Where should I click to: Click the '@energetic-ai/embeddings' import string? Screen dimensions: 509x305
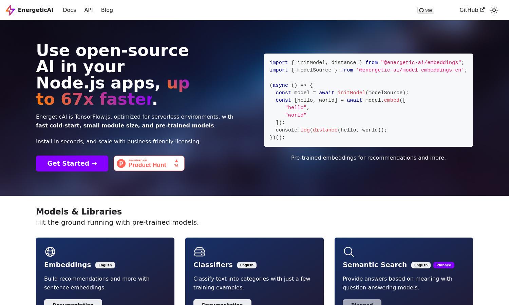point(421,63)
